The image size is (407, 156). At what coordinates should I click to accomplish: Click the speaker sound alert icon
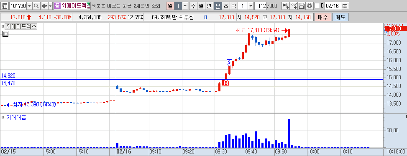tap(44, 6)
